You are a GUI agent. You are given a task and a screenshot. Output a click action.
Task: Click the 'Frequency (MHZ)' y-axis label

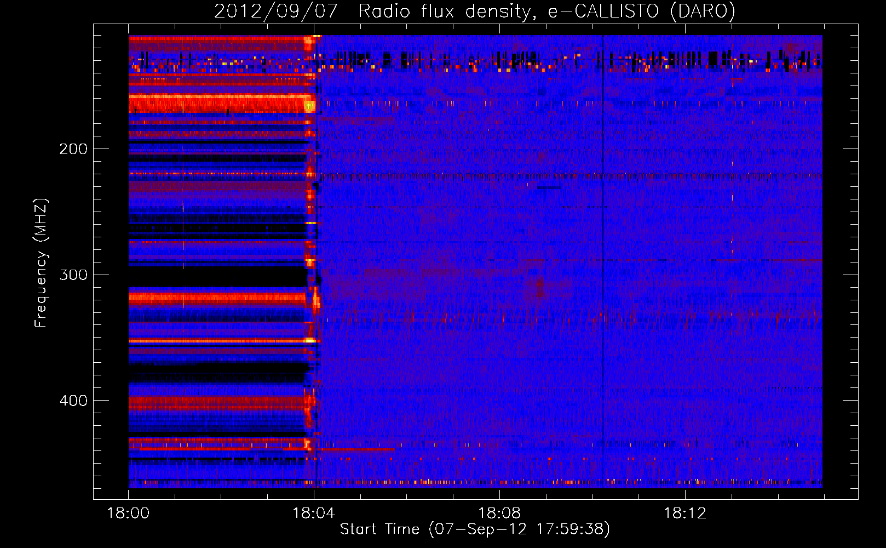42,263
